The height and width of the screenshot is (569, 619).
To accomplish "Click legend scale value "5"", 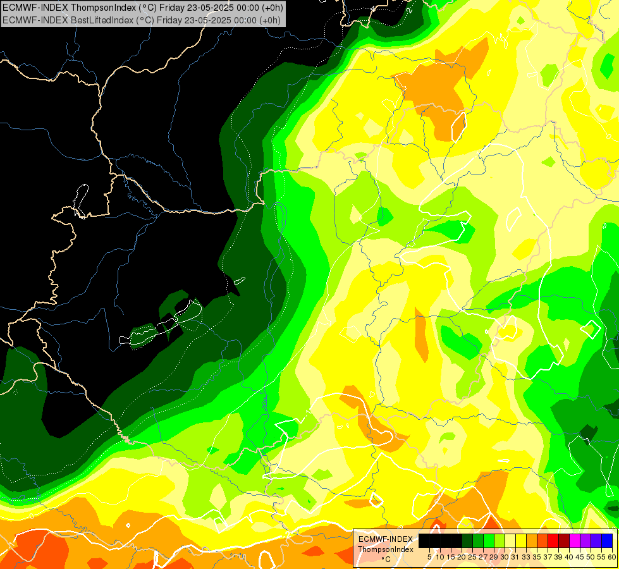I will coord(429,557).
